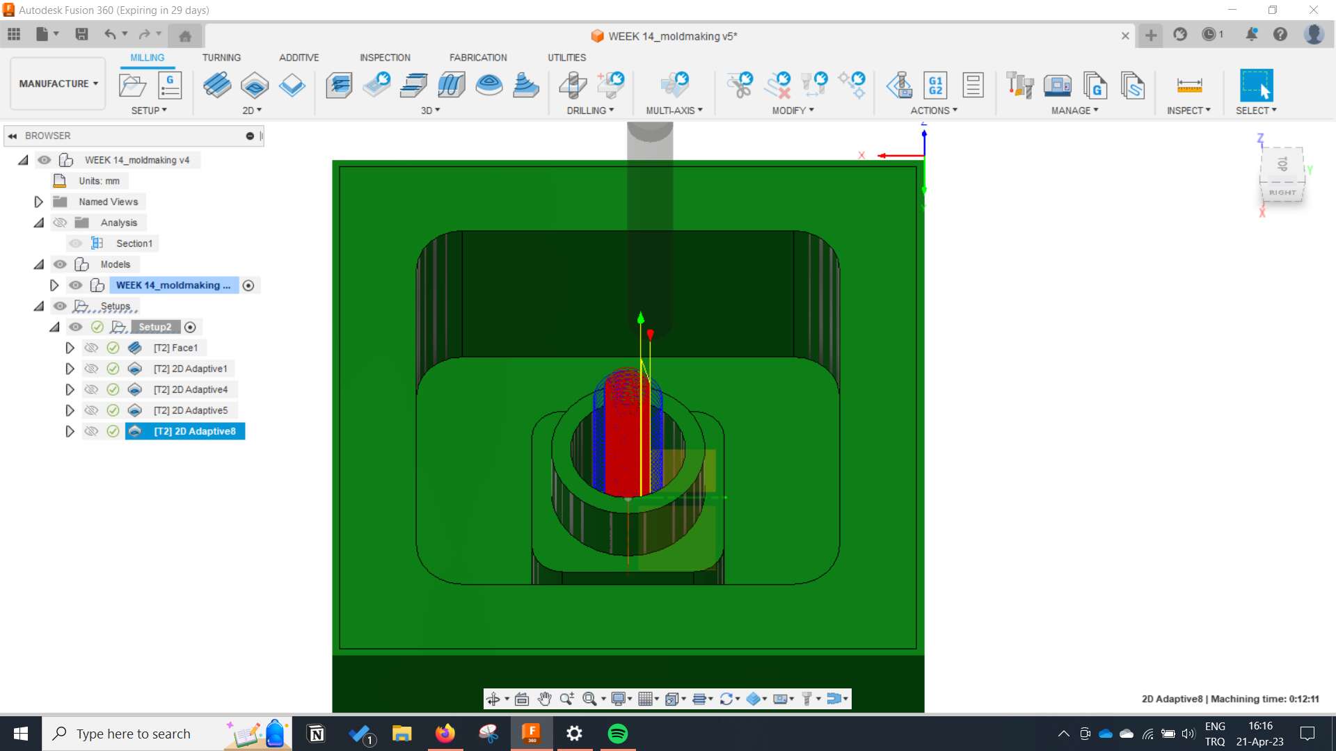Activate the Select tool icon
Screen dimensions: 1336x751
(1257, 86)
